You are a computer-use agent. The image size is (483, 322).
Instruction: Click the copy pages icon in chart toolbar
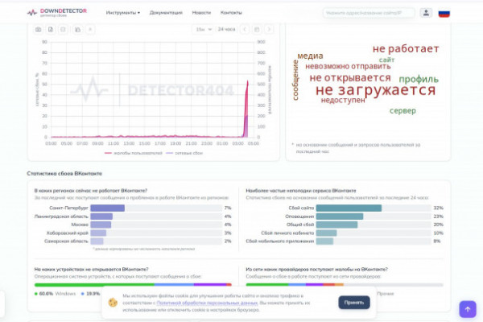pos(77,29)
